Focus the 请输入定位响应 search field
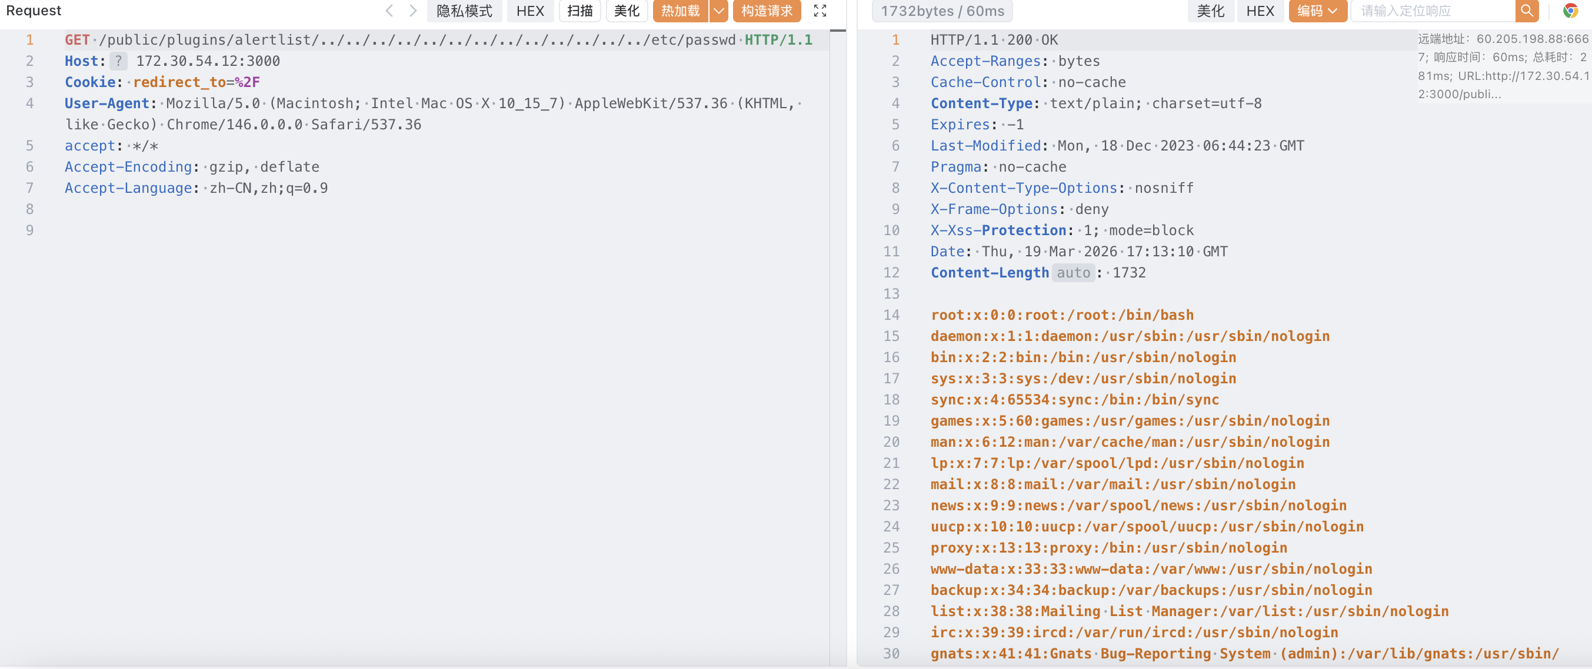 tap(1432, 11)
